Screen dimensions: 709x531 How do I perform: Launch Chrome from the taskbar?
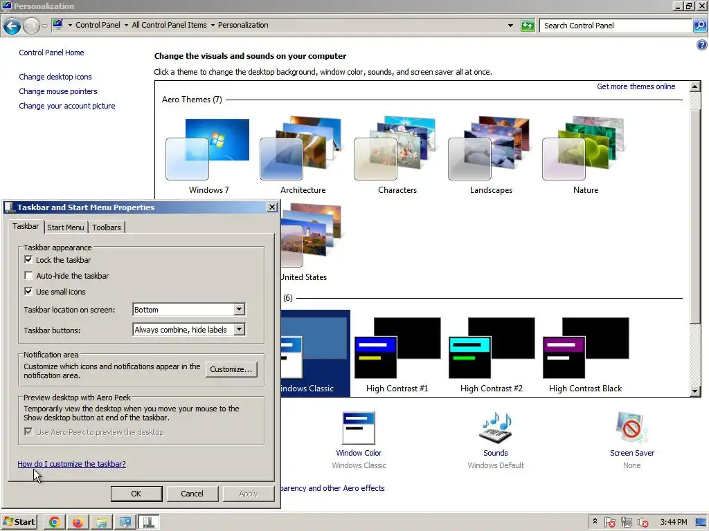click(54, 523)
